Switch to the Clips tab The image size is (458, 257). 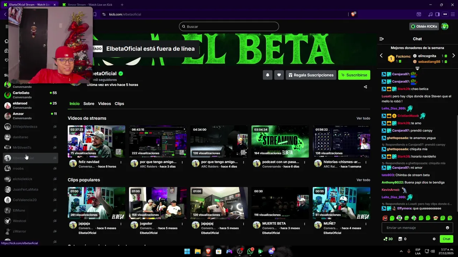tap(119, 104)
